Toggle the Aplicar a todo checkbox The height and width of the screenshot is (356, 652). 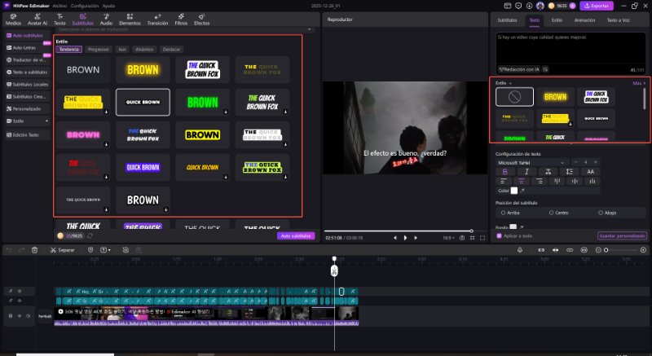click(x=499, y=235)
